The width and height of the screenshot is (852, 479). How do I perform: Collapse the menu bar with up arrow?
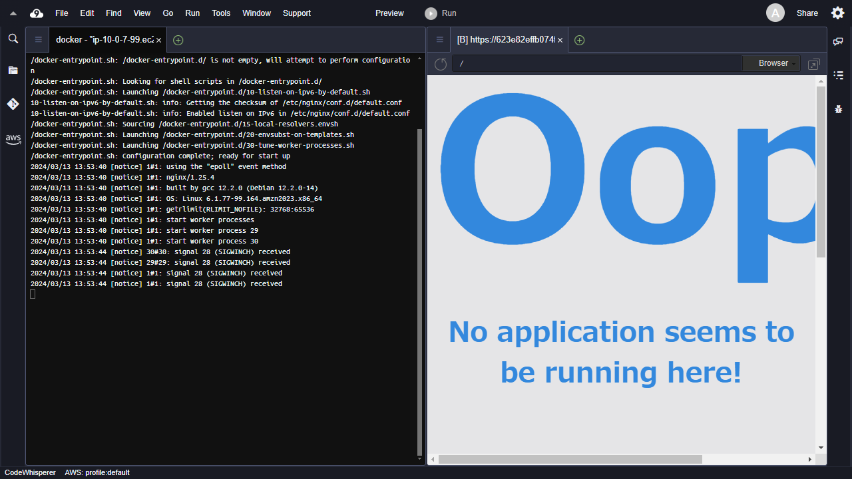pyautogui.click(x=13, y=13)
